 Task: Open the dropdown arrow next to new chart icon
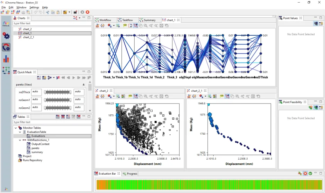coord(79,18)
